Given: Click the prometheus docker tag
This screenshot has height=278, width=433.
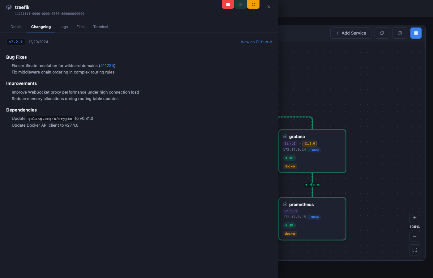Looking at the screenshot, I should [x=290, y=234].
